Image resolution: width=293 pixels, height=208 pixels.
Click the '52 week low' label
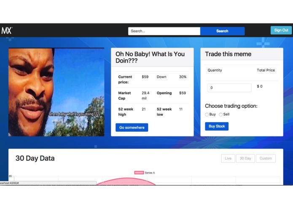tap(164, 112)
